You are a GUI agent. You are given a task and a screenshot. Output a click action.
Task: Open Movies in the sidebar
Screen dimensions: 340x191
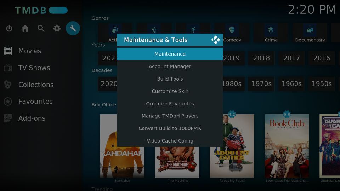click(30, 51)
